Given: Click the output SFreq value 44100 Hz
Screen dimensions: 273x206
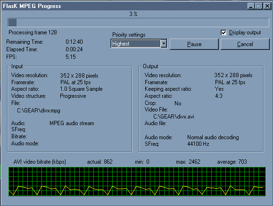Looking at the screenshot, I should tap(198, 144).
